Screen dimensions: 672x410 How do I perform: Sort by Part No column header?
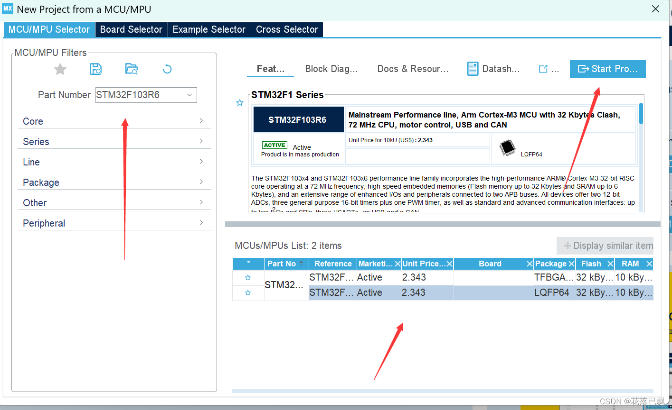click(x=286, y=264)
